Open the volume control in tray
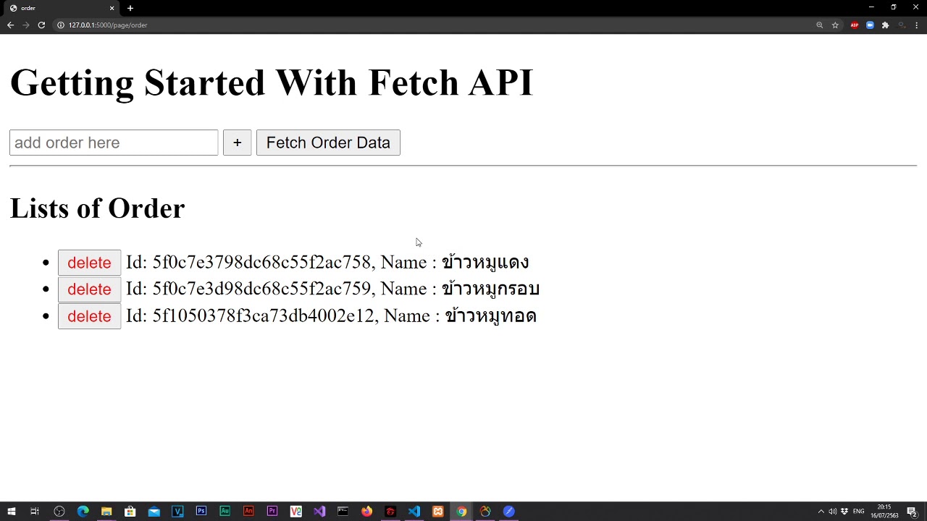 click(832, 512)
